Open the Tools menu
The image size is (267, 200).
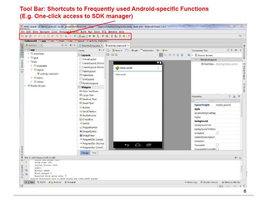coord(97,32)
